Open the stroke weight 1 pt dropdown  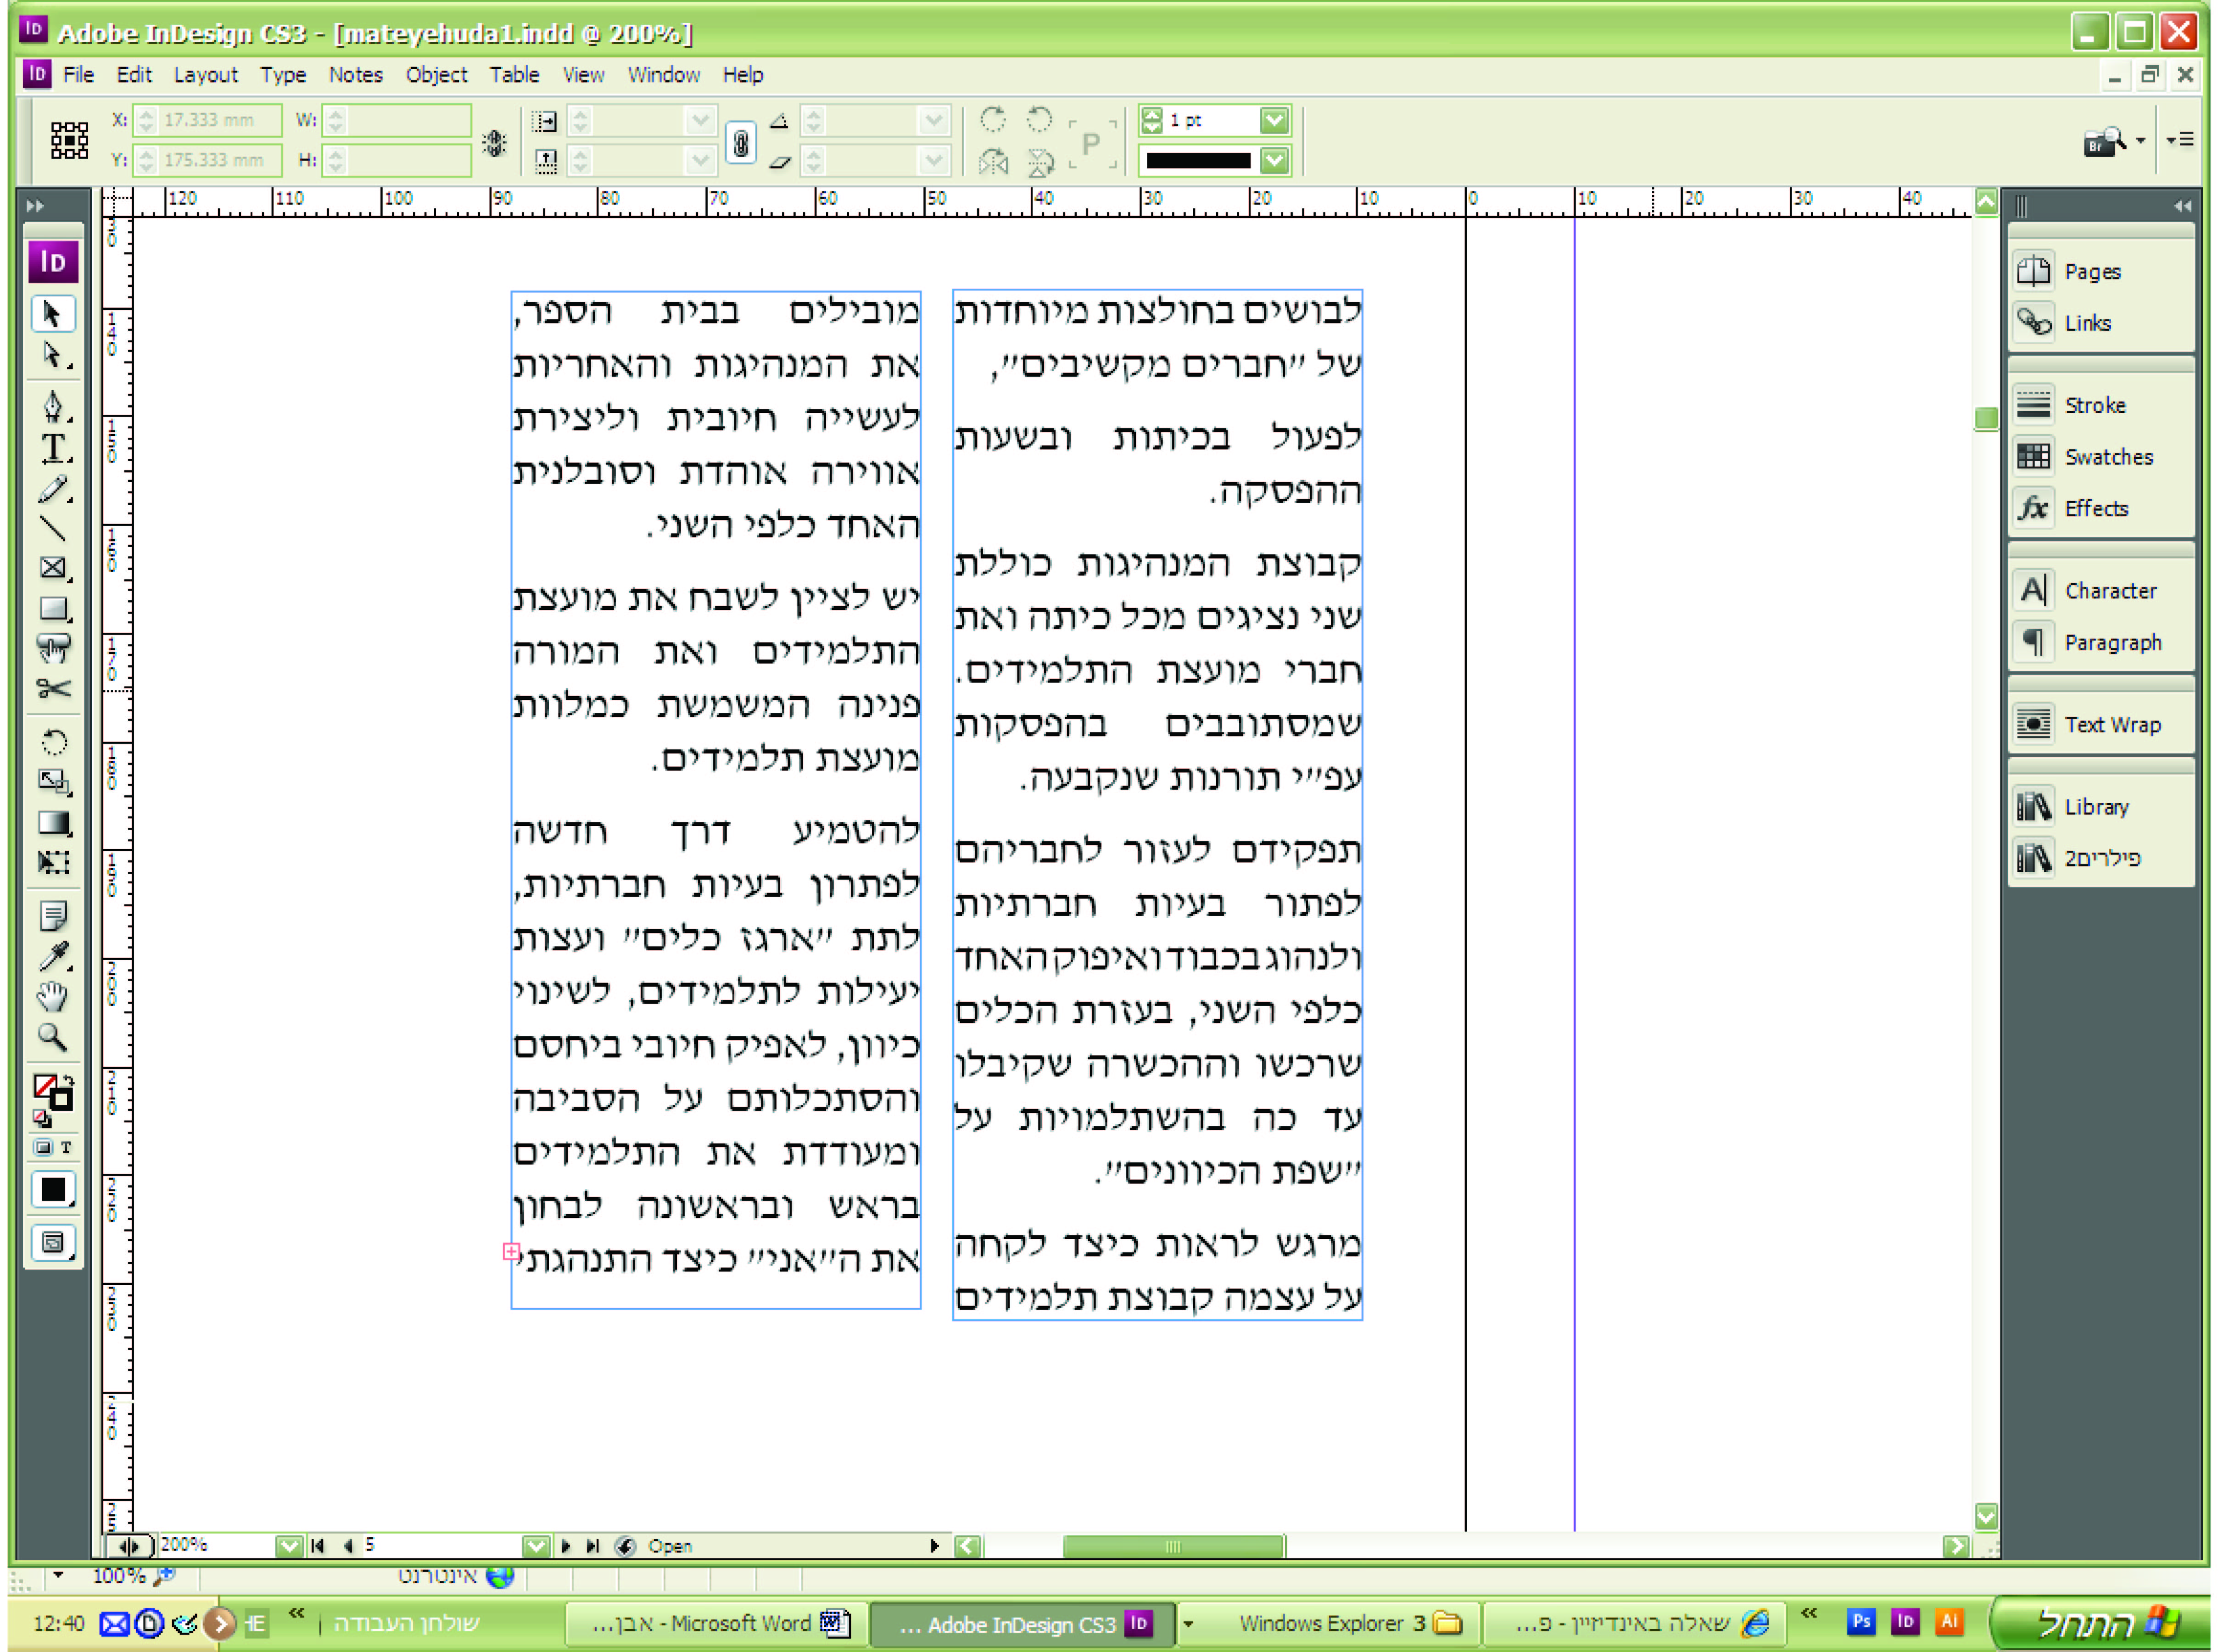coord(1273,121)
